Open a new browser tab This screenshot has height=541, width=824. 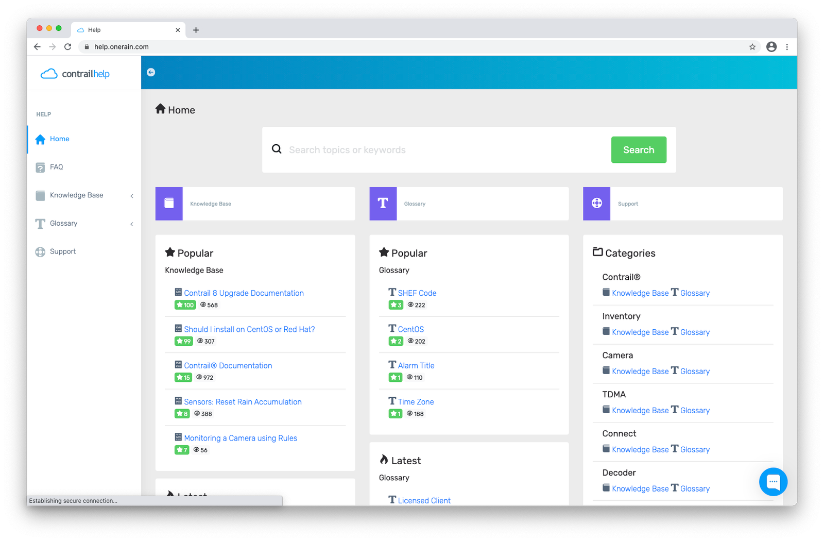196,30
